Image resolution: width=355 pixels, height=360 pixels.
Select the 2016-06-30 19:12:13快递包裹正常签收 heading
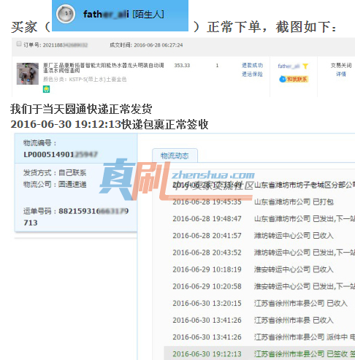click(110, 124)
